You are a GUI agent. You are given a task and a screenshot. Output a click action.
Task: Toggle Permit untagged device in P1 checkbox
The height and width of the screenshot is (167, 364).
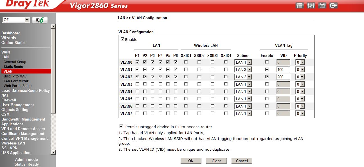(x=121, y=126)
